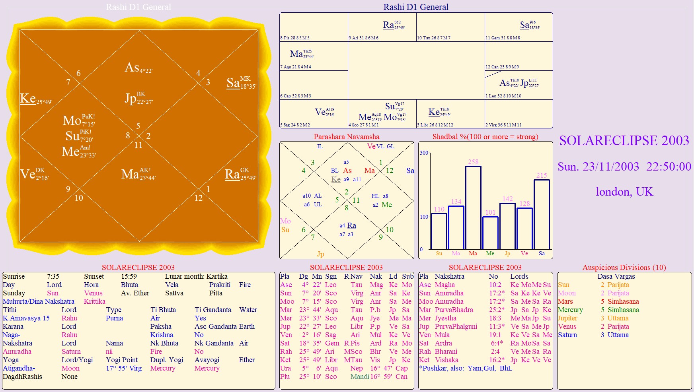694x392 pixels.
Task: Click 'Jyestha' in the Nakshatra table
Action: (446, 318)
